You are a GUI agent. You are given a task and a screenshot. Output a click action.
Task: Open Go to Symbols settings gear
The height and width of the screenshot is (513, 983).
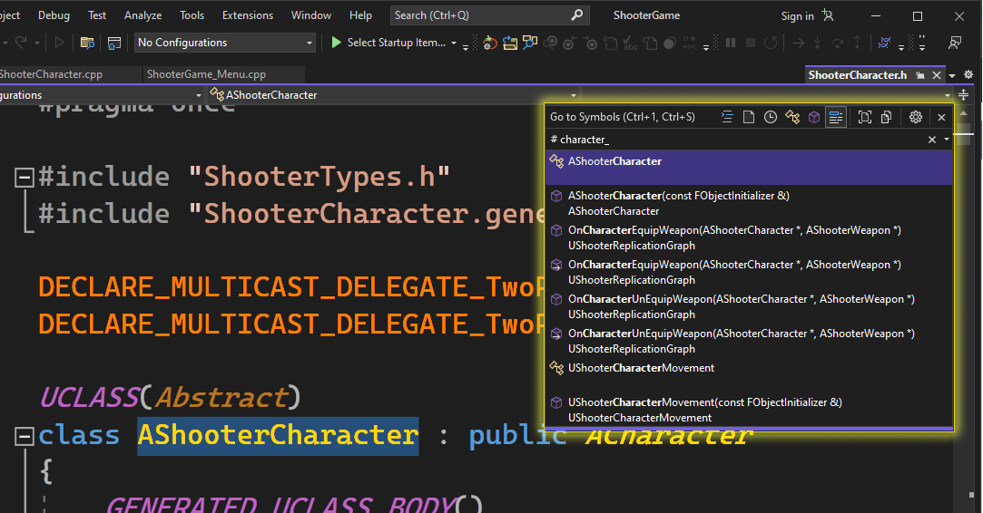pos(916,117)
